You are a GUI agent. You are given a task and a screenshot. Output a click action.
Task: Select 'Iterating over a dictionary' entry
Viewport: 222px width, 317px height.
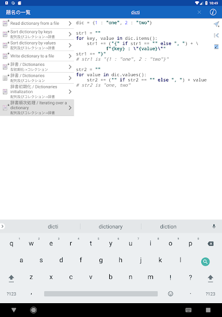[x=37, y=107]
